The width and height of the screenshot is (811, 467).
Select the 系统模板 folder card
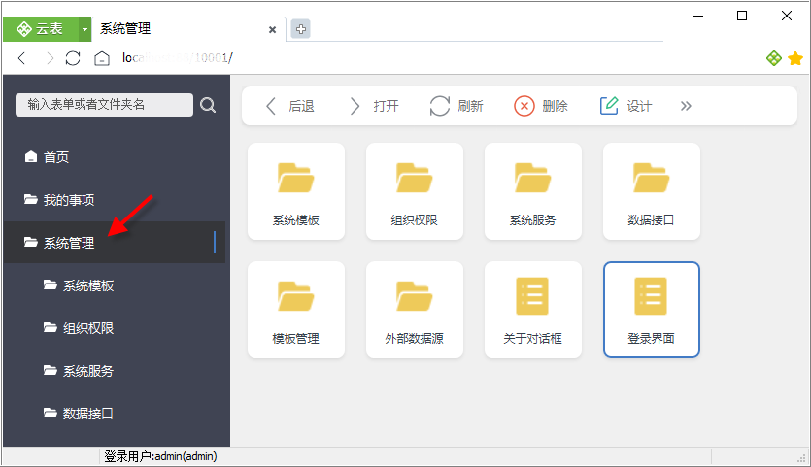pos(296,191)
